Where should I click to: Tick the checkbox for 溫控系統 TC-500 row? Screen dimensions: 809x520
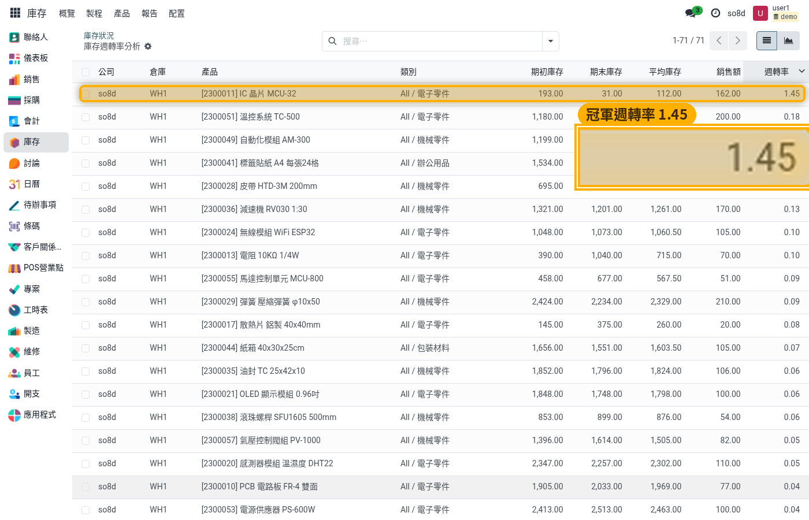click(x=86, y=117)
